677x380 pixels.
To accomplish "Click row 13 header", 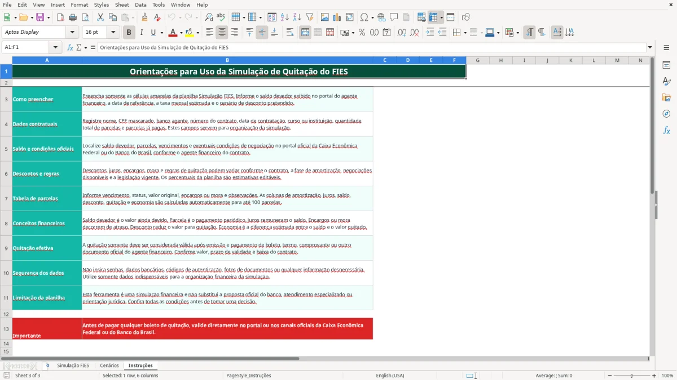I will pyautogui.click(x=6, y=329).
